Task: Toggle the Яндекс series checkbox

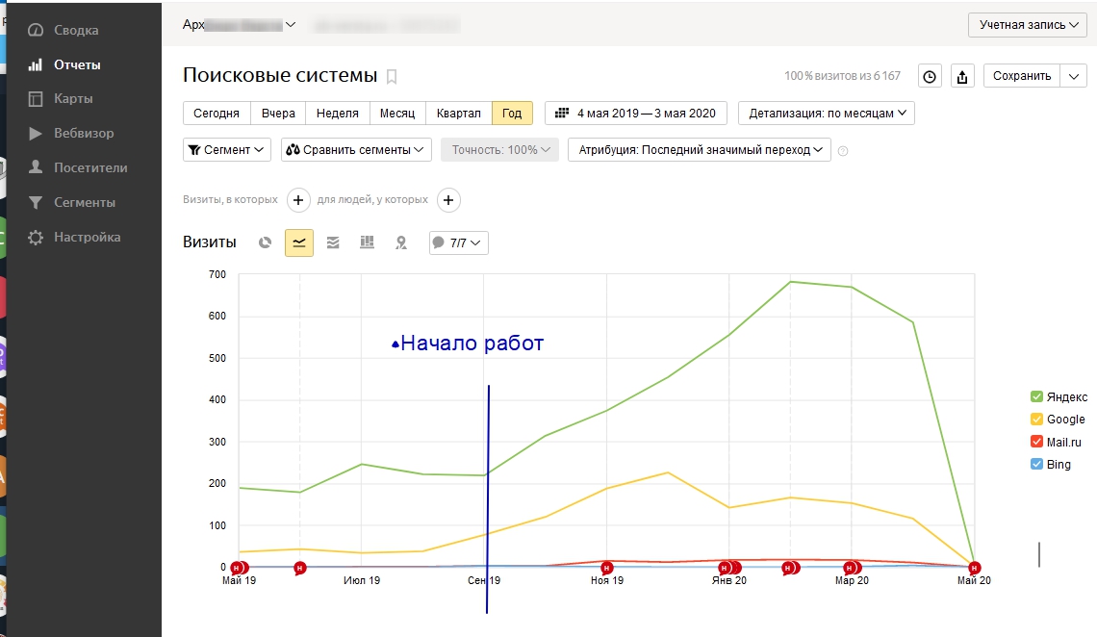Action: tap(1036, 396)
